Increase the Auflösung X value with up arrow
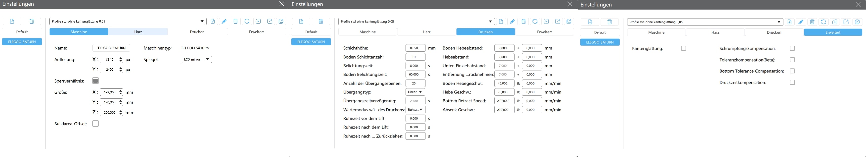 tap(121, 58)
